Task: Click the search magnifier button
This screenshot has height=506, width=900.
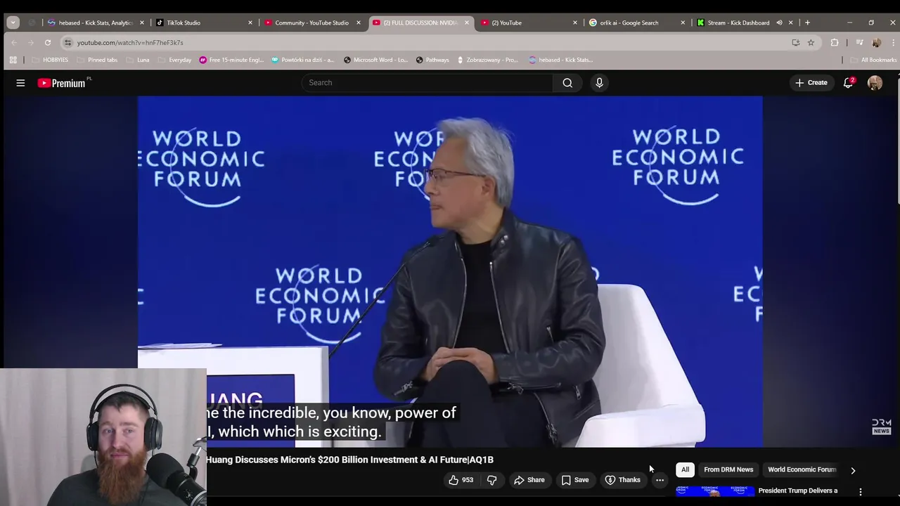Action: tap(567, 83)
